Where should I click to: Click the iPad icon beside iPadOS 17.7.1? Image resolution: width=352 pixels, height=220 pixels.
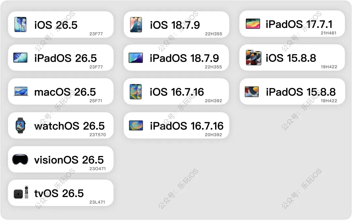[253, 24]
